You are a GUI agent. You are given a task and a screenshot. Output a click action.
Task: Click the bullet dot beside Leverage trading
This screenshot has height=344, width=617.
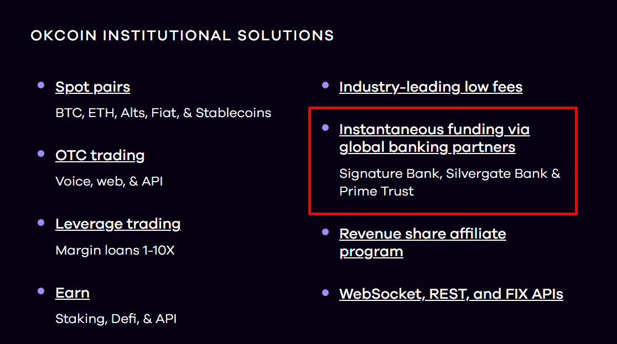coord(41,223)
